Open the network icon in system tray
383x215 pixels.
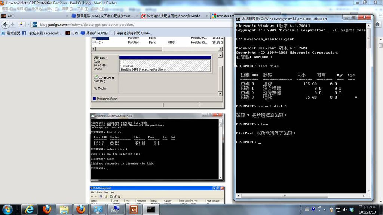click(338, 210)
